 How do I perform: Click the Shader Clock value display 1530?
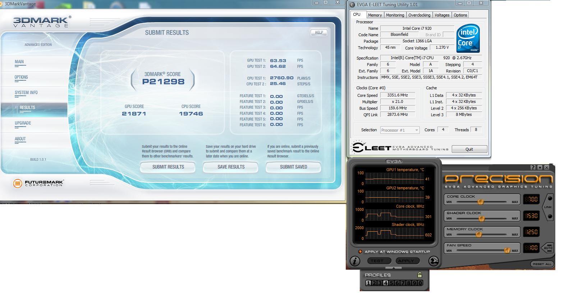pyautogui.click(x=531, y=216)
